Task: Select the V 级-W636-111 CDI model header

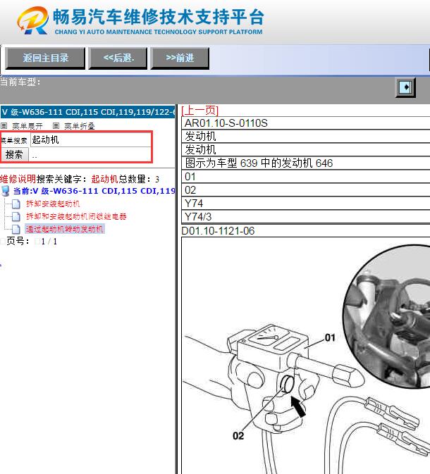Action: [x=87, y=112]
